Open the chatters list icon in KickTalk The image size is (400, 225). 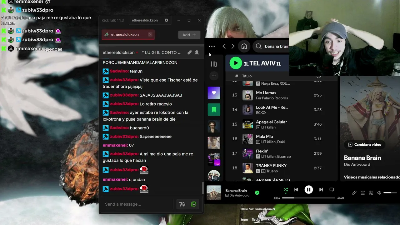point(197,52)
